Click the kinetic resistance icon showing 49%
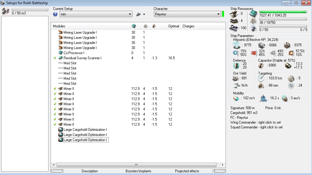Screen dimensions: 312x175 click(273, 53)
